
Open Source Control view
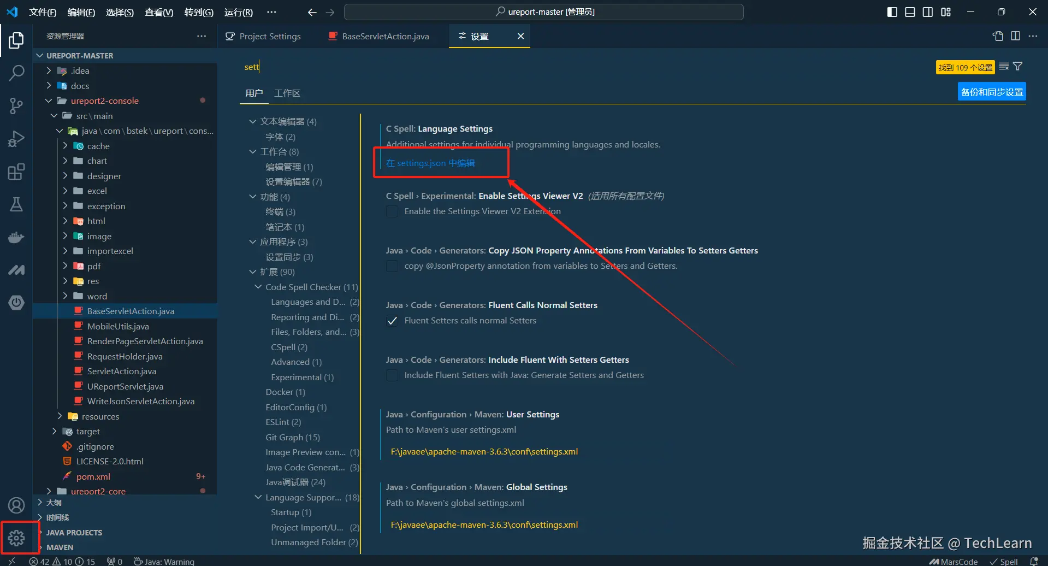[x=16, y=106]
